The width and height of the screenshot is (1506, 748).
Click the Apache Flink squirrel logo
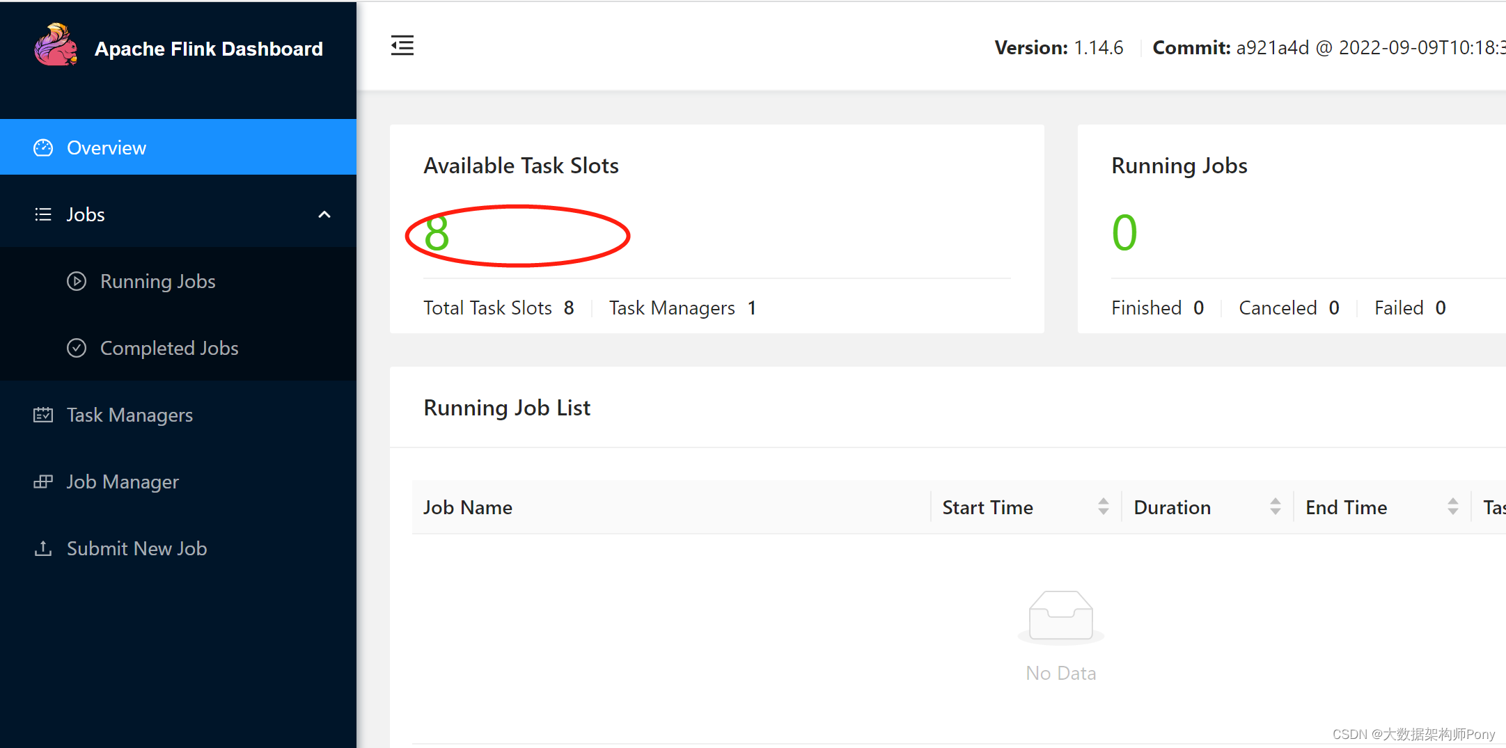click(56, 45)
